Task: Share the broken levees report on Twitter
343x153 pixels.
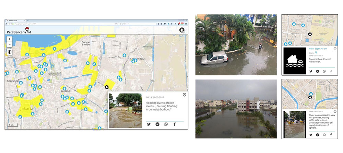Action: click(149, 124)
